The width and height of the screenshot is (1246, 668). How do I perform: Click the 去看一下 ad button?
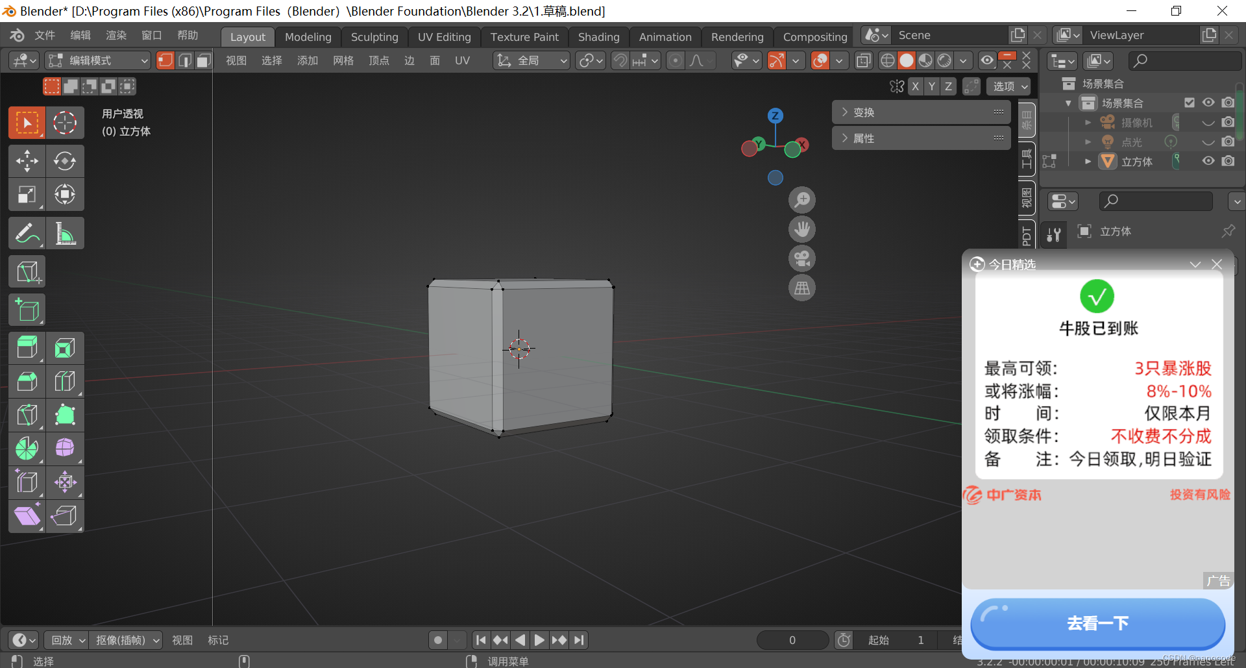[1097, 623]
